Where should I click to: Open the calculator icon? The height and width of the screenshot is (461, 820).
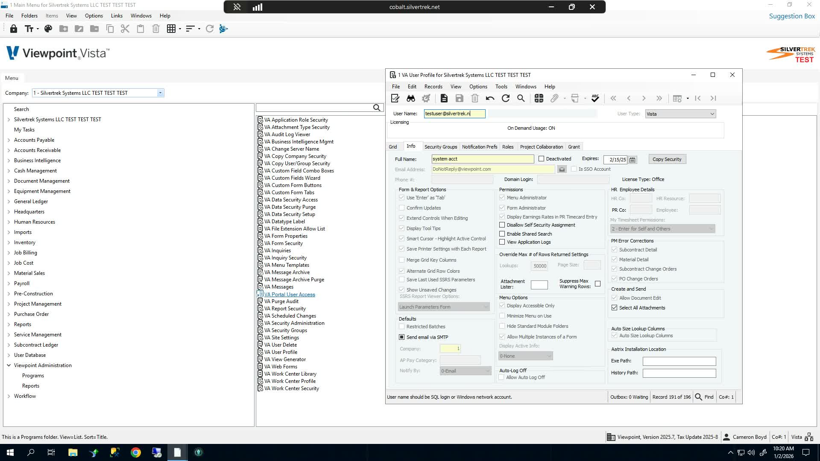539,98
